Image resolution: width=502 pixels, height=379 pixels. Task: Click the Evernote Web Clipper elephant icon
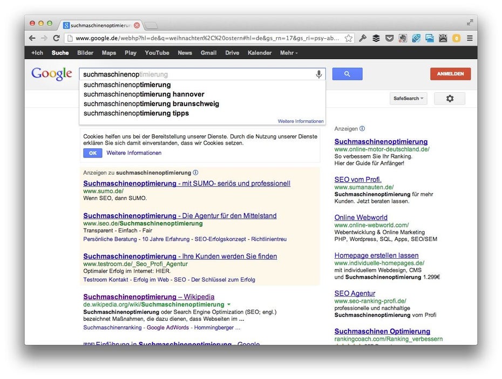(403, 38)
